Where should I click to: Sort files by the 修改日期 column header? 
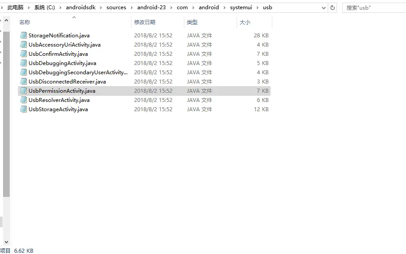(144, 22)
